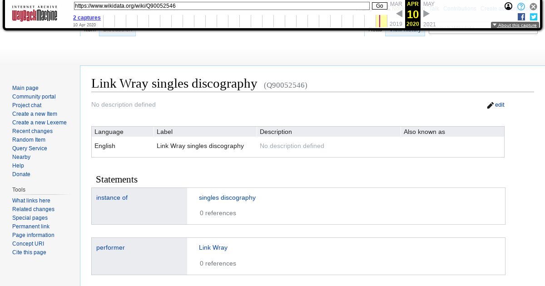Image resolution: width=545 pixels, height=286 pixels.
Task: Share capture on Twitter icon
Action: pos(534,17)
